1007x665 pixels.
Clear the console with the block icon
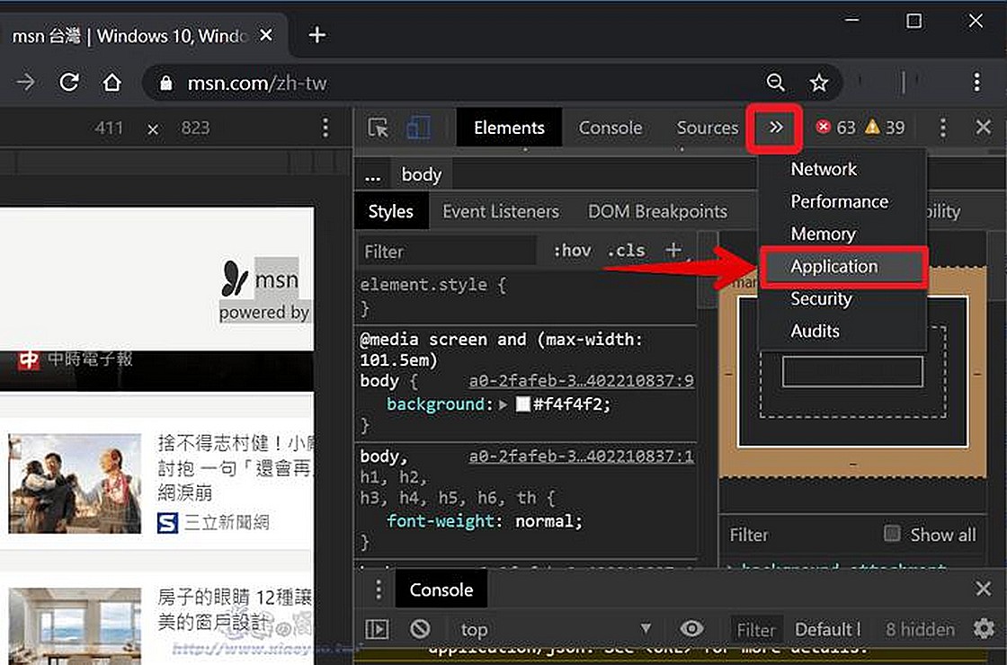pos(420,628)
